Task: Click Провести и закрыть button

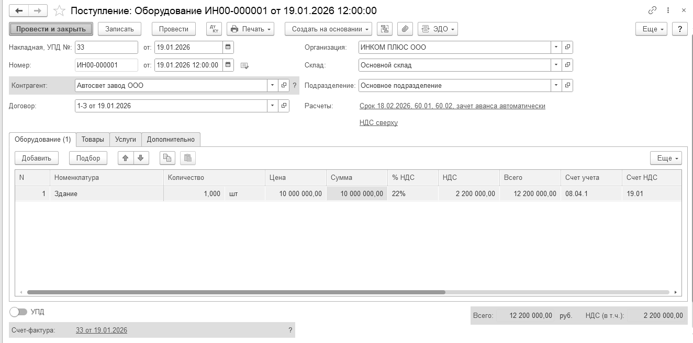Action: (51, 29)
